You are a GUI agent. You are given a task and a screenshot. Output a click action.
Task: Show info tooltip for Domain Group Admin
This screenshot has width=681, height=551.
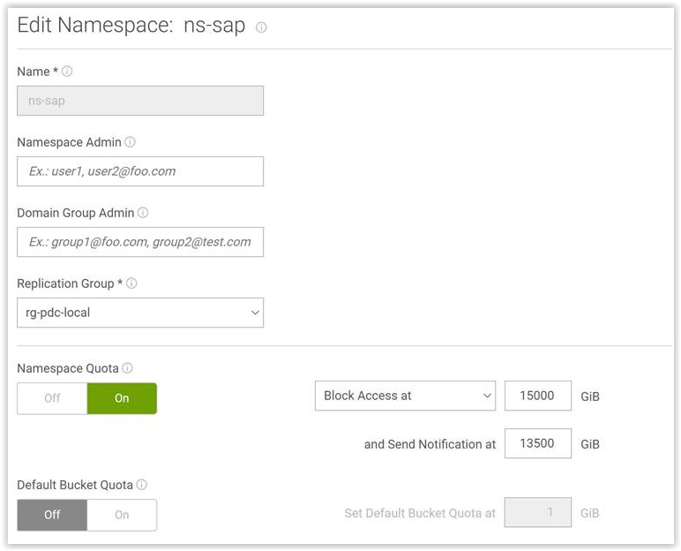(x=143, y=212)
